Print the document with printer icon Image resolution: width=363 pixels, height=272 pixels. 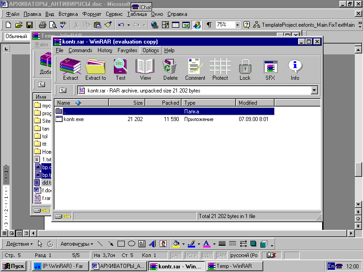coord(42,25)
